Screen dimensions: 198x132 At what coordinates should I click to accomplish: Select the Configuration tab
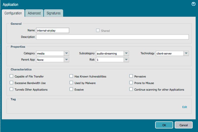click(13, 13)
